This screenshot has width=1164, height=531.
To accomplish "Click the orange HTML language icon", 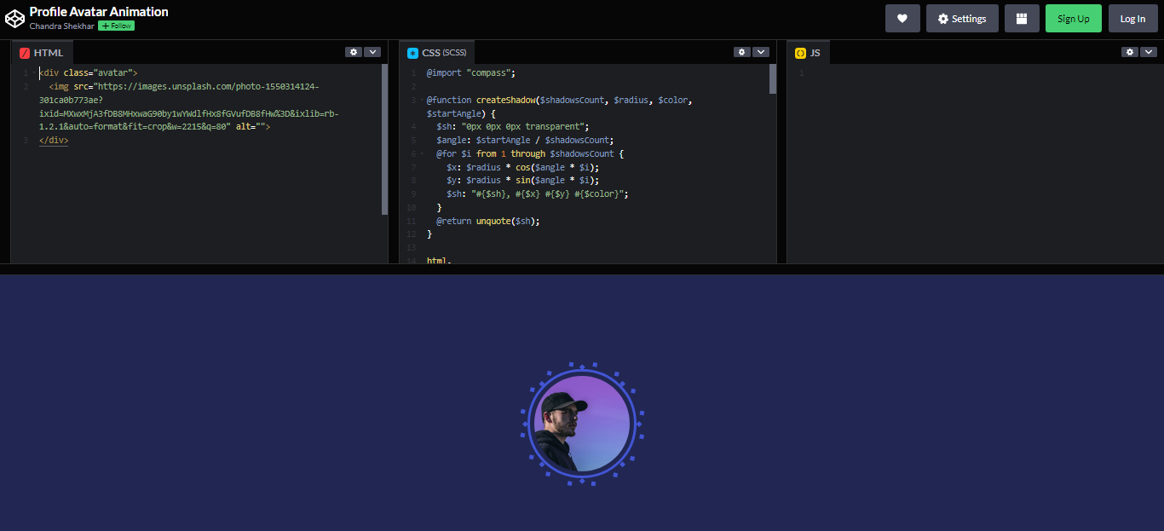I will pyautogui.click(x=24, y=52).
